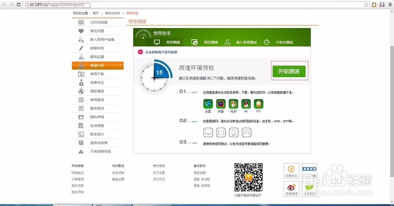
Task: Open the 常见问题 heart icon
Action: (81, 31)
